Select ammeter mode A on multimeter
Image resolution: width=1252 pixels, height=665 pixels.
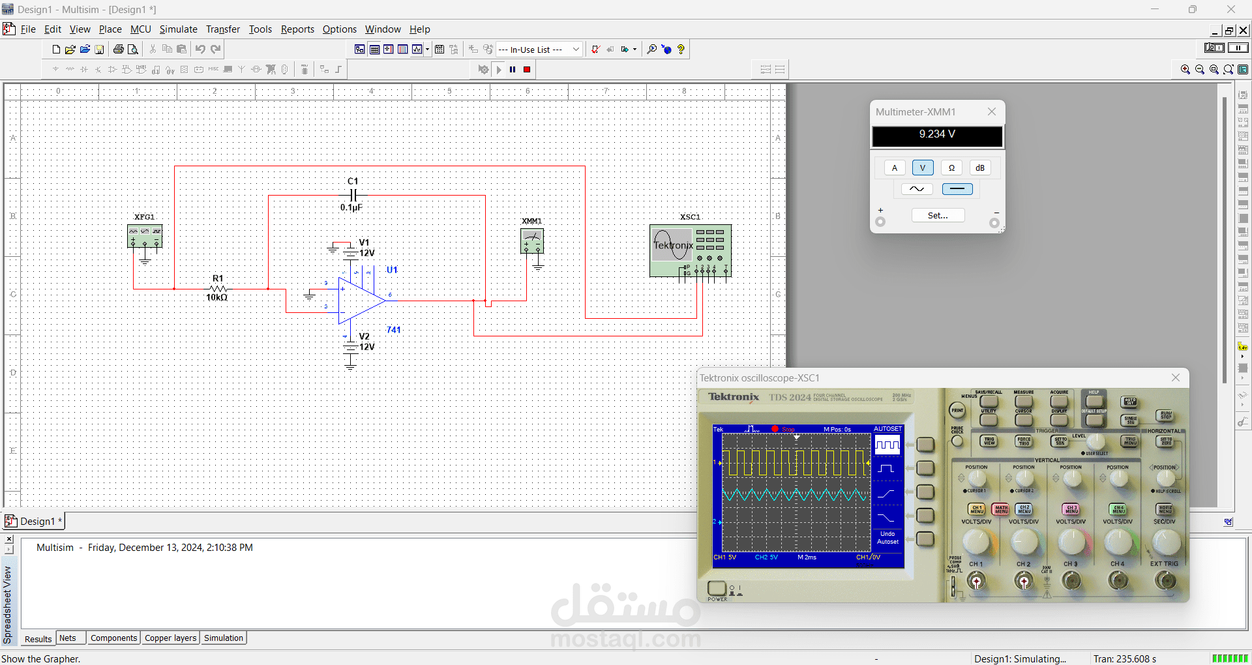click(x=895, y=168)
